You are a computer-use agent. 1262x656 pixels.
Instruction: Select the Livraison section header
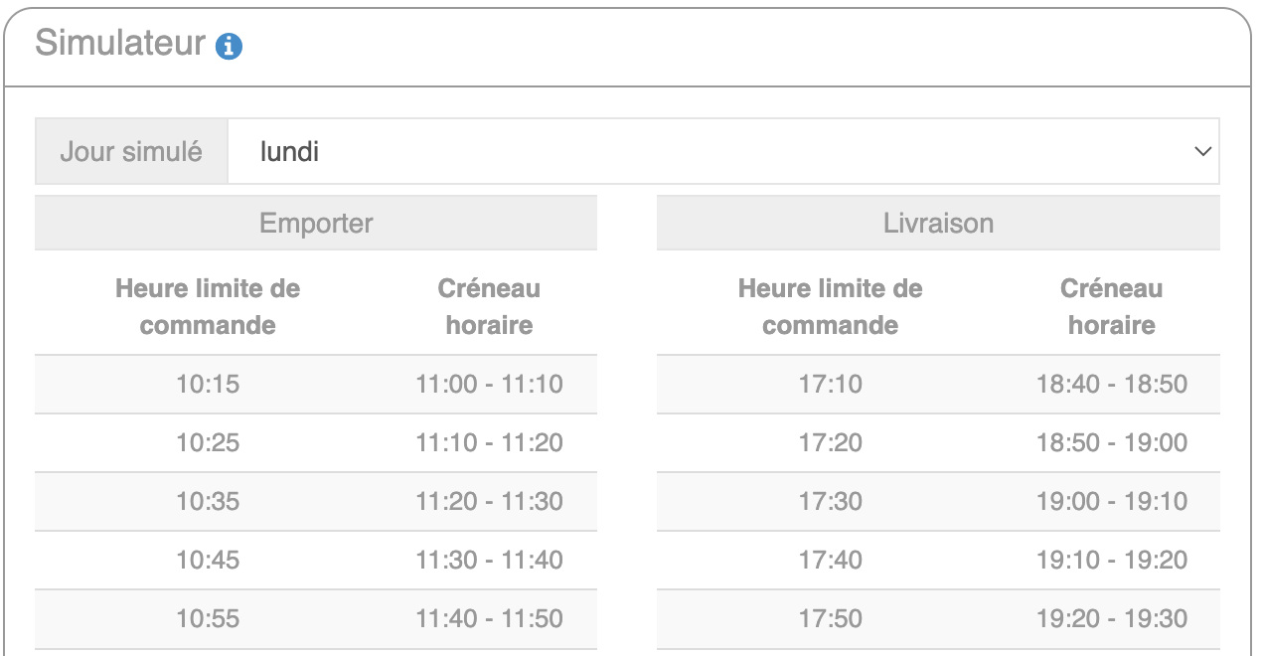tap(938, 223)
